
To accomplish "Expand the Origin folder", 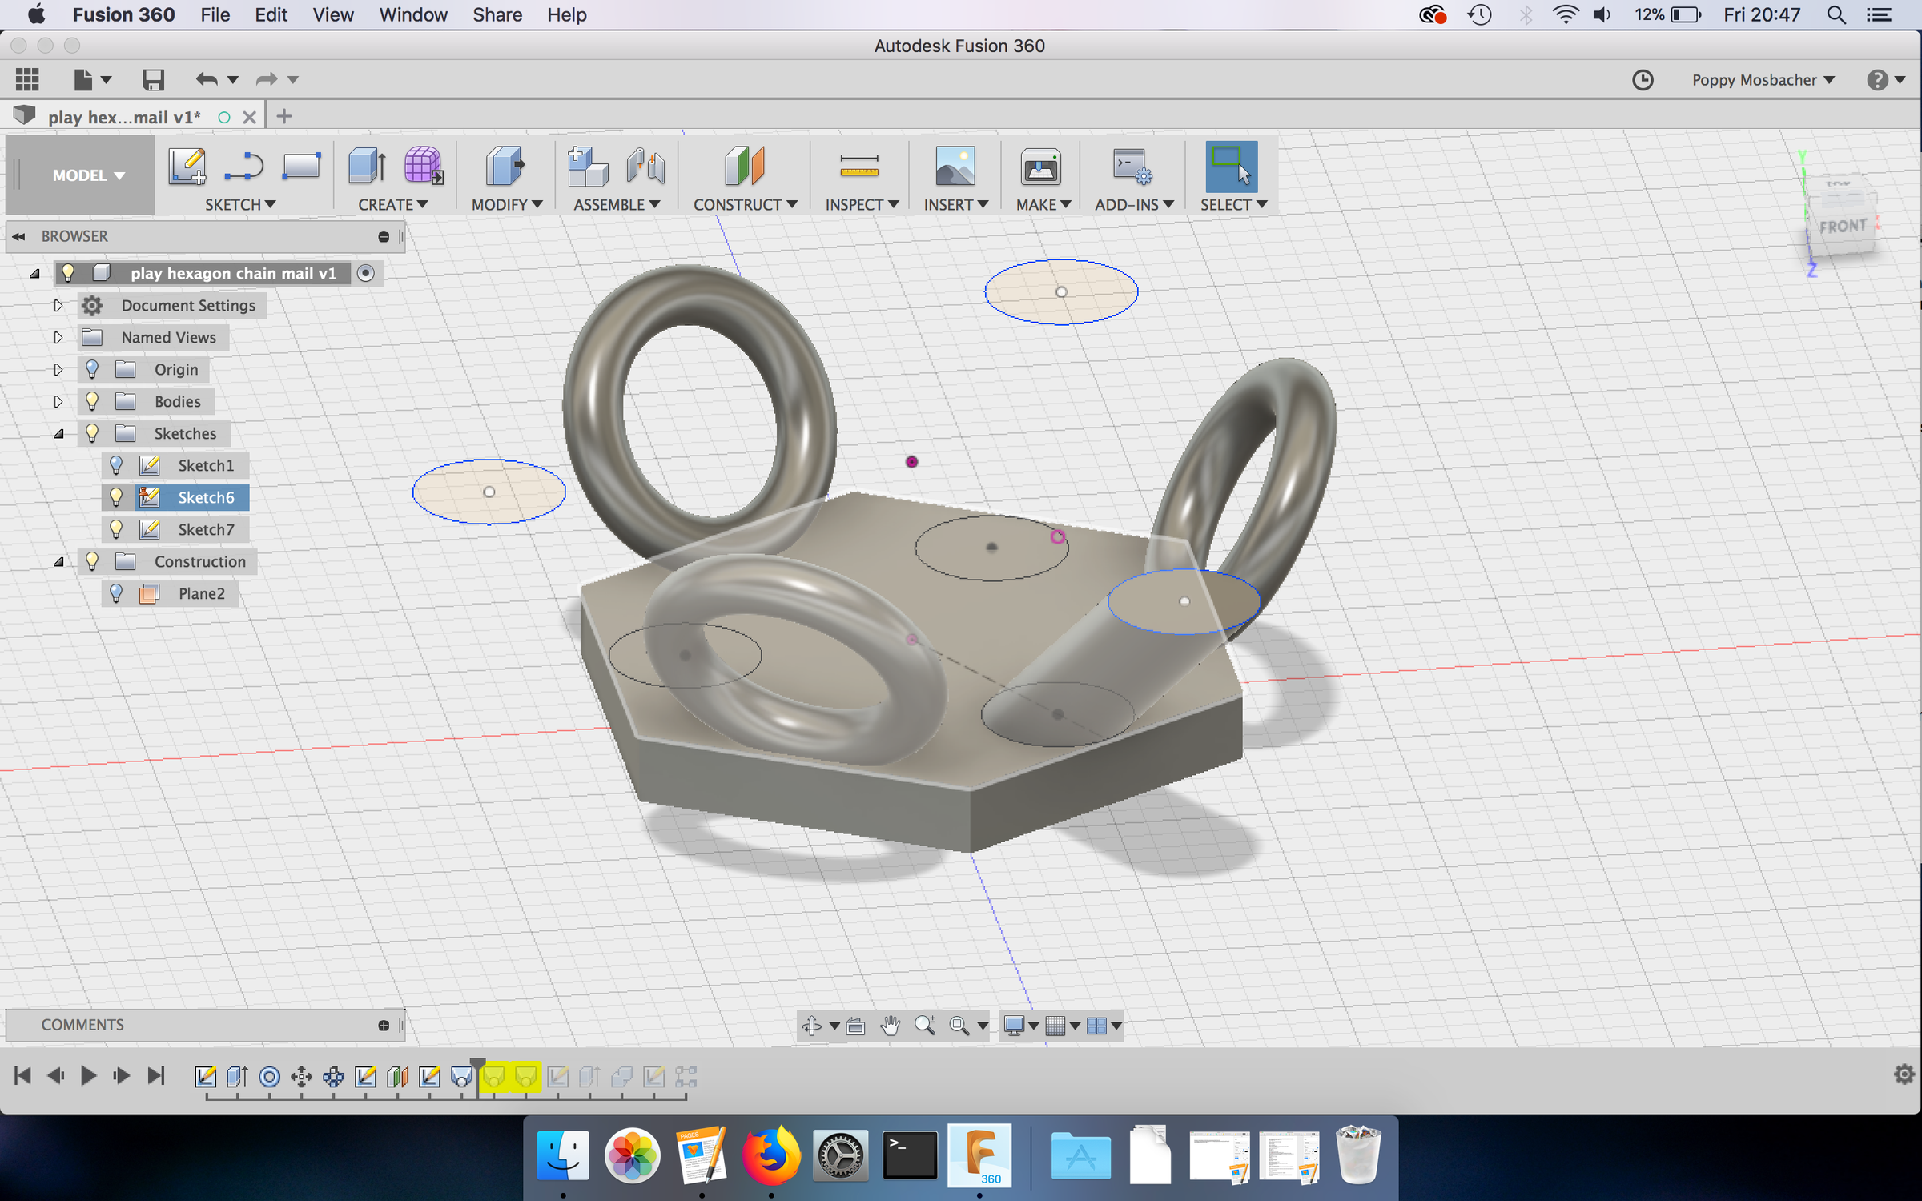I will 58,369.
